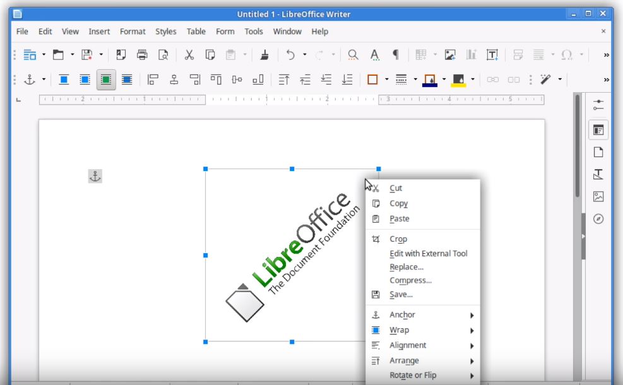This screenshot has width=623, height=385.
Task: Click the Borders square icon
Action: tap(372, 80)
